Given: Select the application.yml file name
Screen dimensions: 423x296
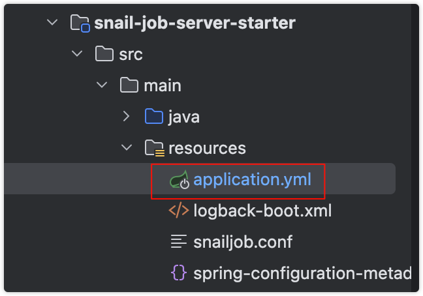Looking at the screenshot, I should (x=251, y=180).
